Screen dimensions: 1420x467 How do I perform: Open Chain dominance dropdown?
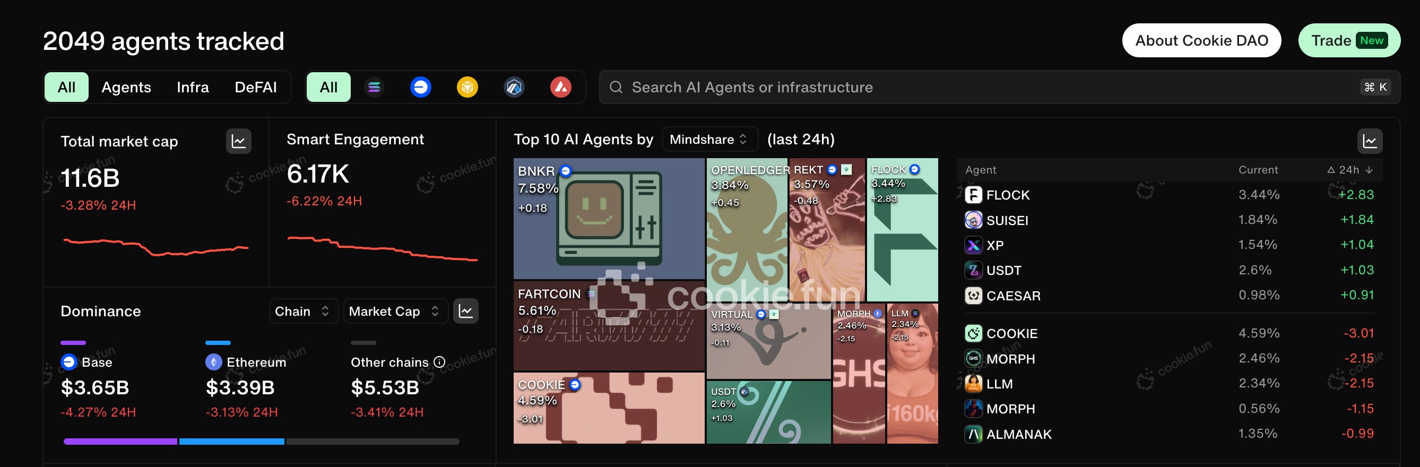tap(304, 312)
